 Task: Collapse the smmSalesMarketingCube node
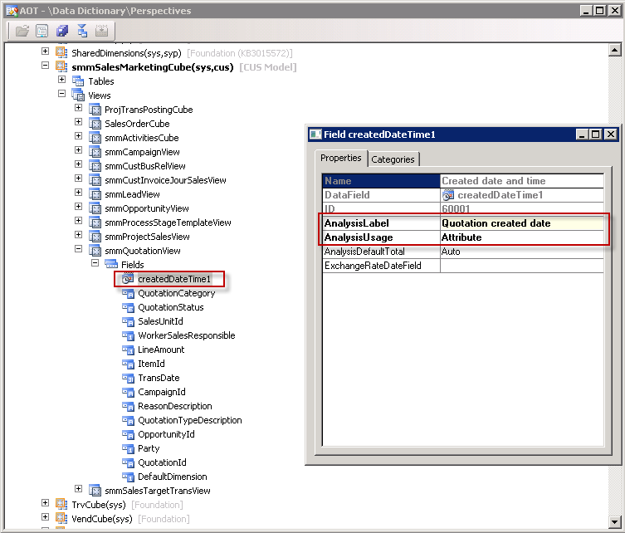point(45,66)
